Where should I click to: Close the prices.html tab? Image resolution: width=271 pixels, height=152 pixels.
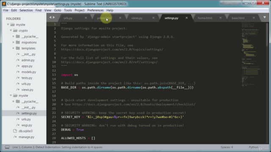[120, 18]
